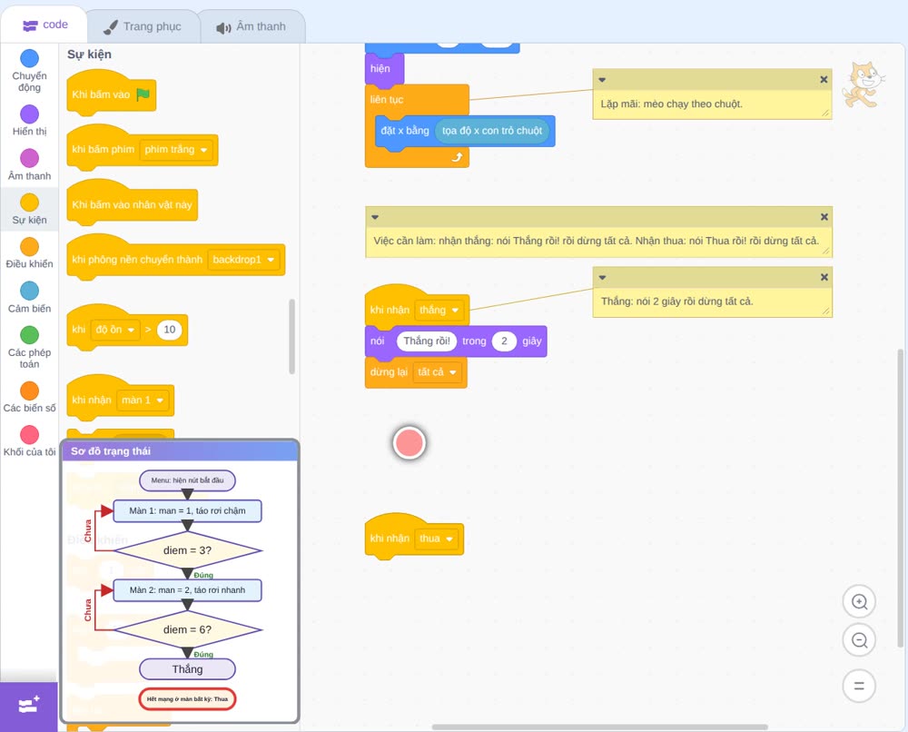Reset workspace zoom to default
The width and height of the screenshot is (908, 732).
[x=859, y=687]
